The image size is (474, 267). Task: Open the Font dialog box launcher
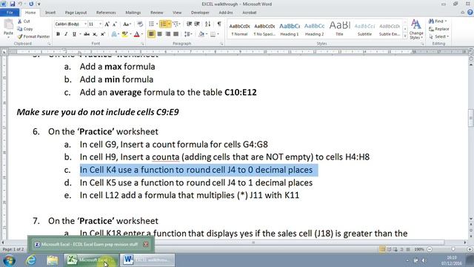click(x=142, y=44)
